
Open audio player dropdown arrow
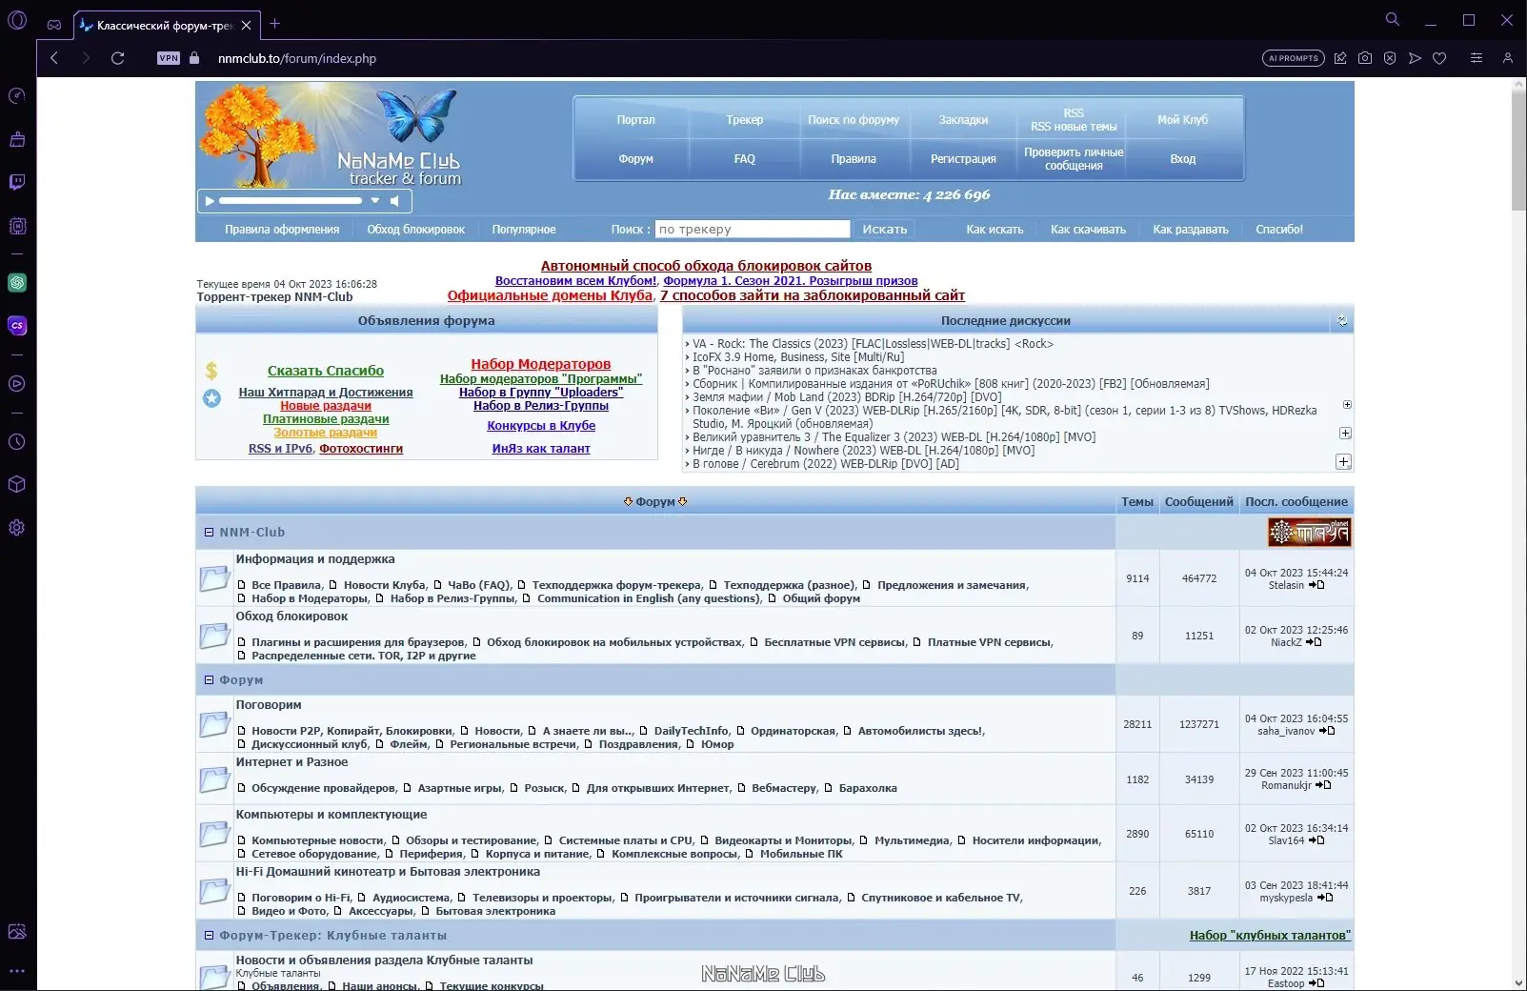click(375, 200)
